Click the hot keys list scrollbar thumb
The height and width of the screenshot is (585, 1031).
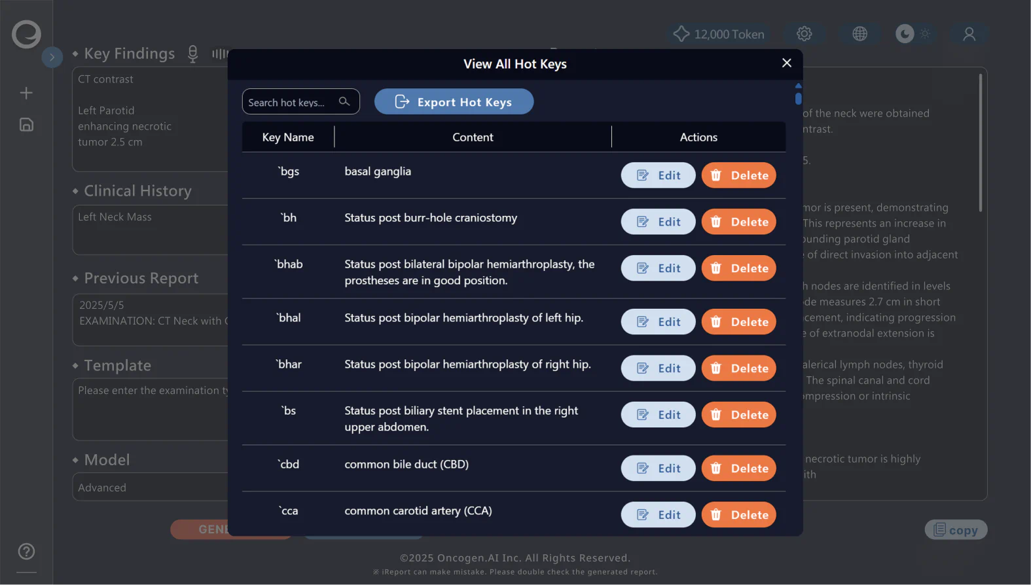point(798,99)
